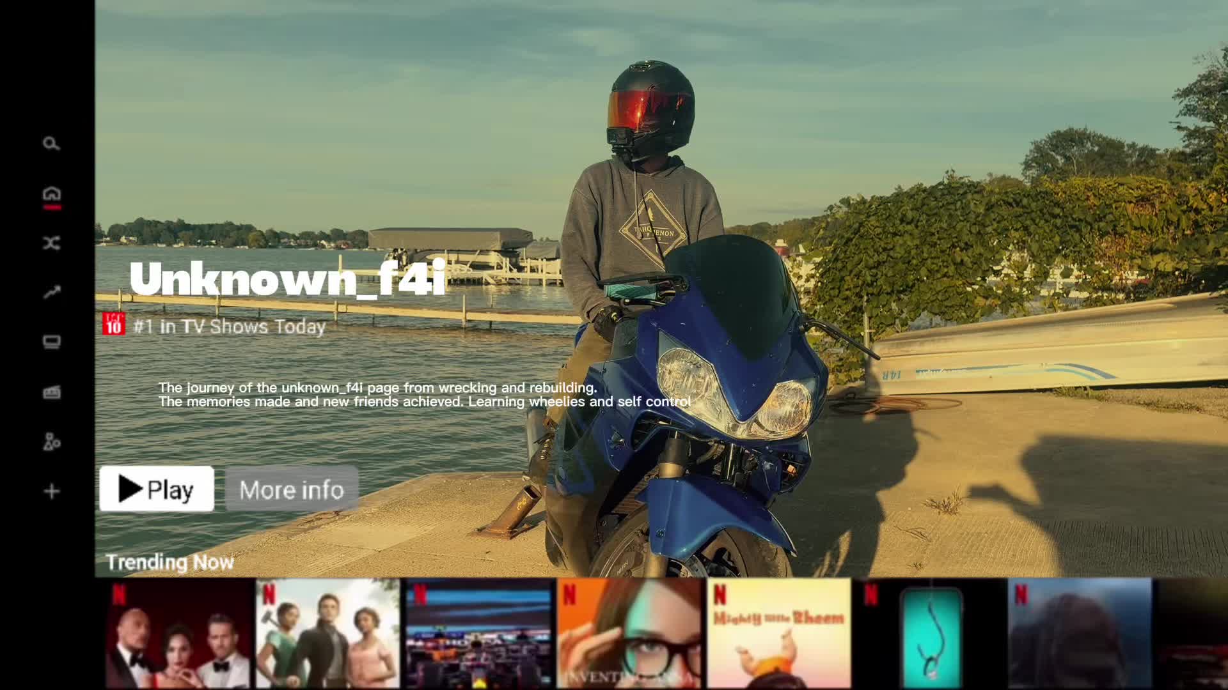Open the shuffle Play Something icon
1228x690 pixels.
click(52, 243)
